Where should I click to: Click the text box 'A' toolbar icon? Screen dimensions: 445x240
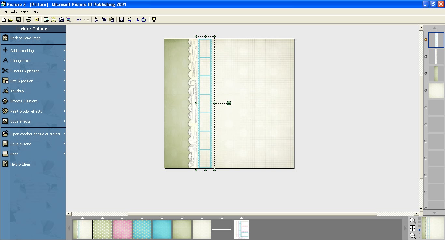click(x=122, y=20)
